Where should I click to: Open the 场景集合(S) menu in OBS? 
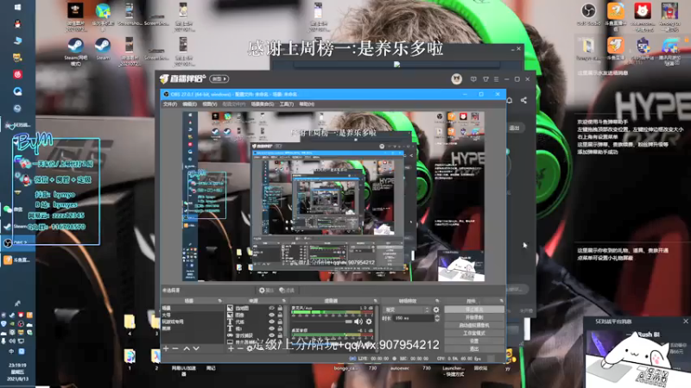(x=263, y=104)
